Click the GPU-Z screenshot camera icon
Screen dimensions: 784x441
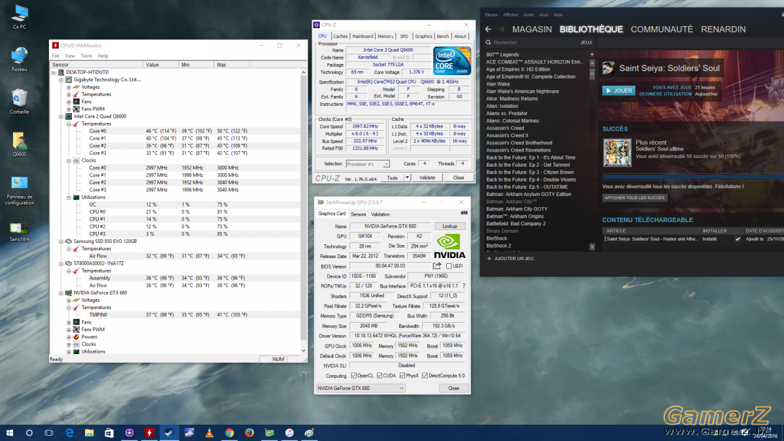464,213
